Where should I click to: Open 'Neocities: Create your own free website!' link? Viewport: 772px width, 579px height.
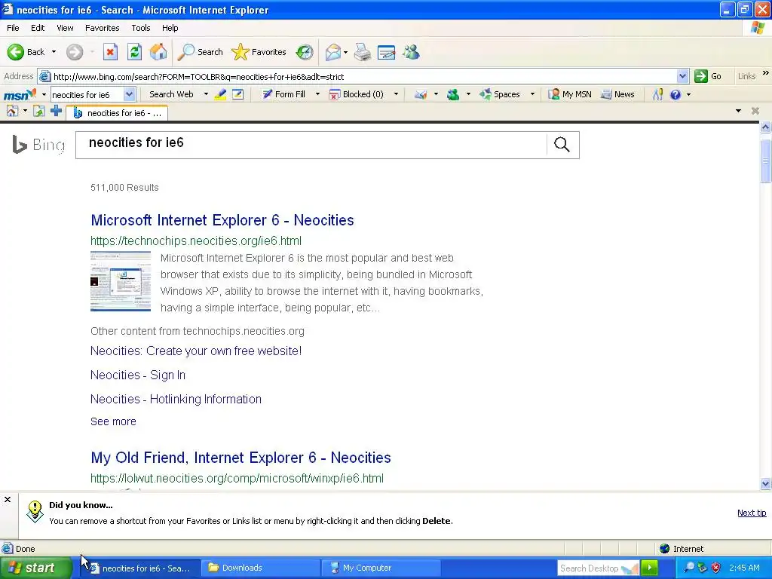pyautogui.click(x=196, y=351)
